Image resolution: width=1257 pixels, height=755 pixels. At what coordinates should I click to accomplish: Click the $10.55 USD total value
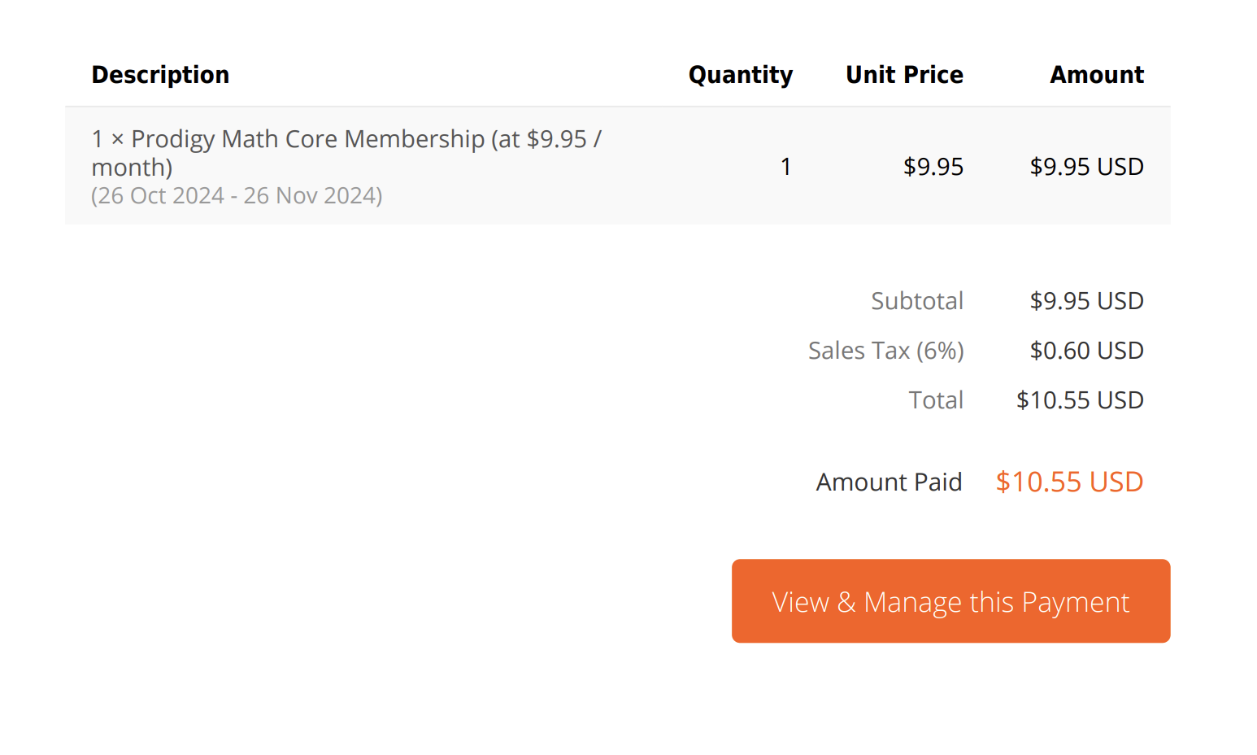(x=1080, y=400)
